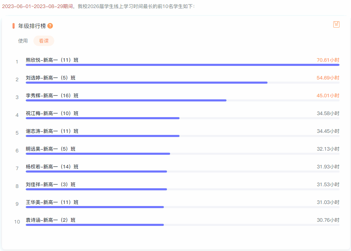Click the 31.03小时 value

pos(328,202)
